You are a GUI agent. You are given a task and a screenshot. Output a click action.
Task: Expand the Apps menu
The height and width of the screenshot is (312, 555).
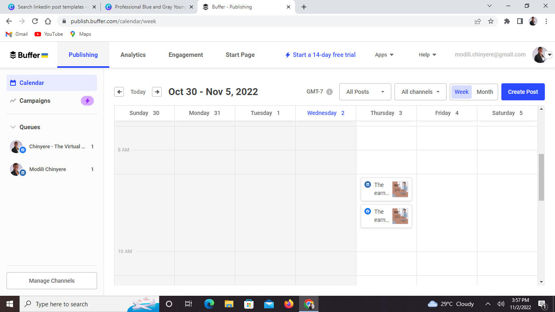click(x=384, y=55)
